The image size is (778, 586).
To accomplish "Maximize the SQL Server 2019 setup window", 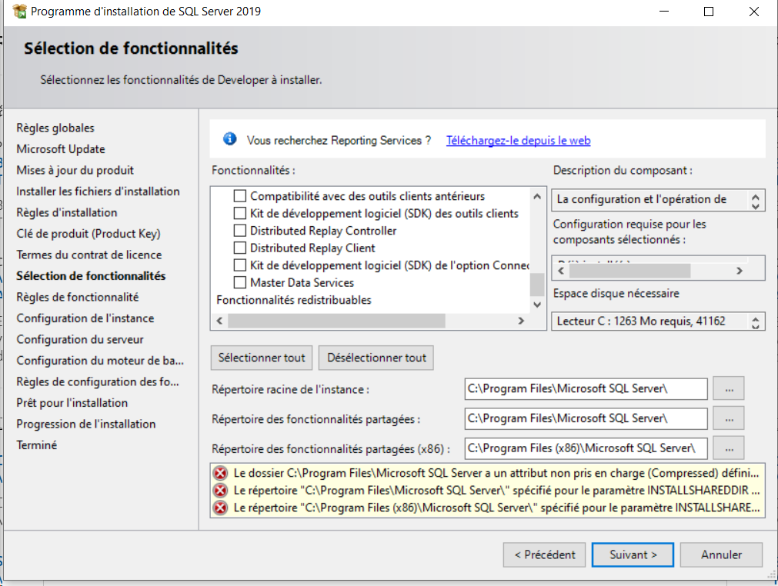I will [709, 12].
